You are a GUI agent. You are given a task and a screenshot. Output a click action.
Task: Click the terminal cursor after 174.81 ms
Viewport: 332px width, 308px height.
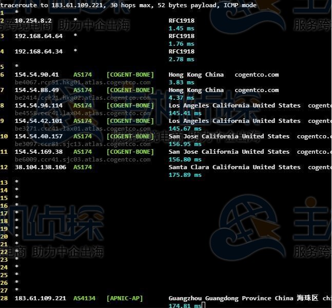click(x=204, y=305)
